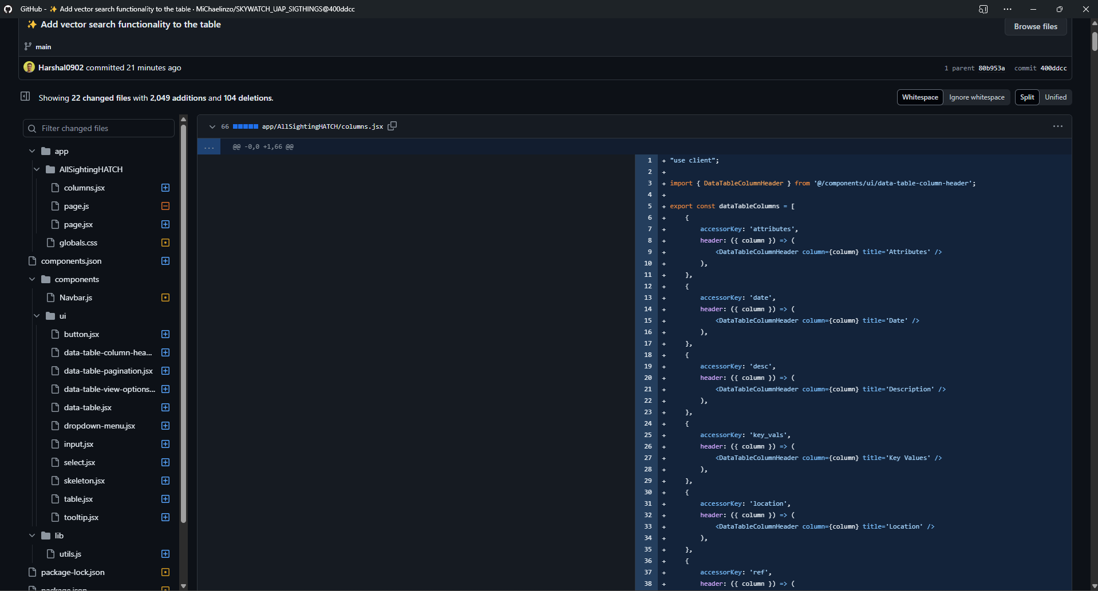The width and height of the screenshot is (1098, 591).
Task: Click the added icon beside utils.js
Action: [165, 554]
